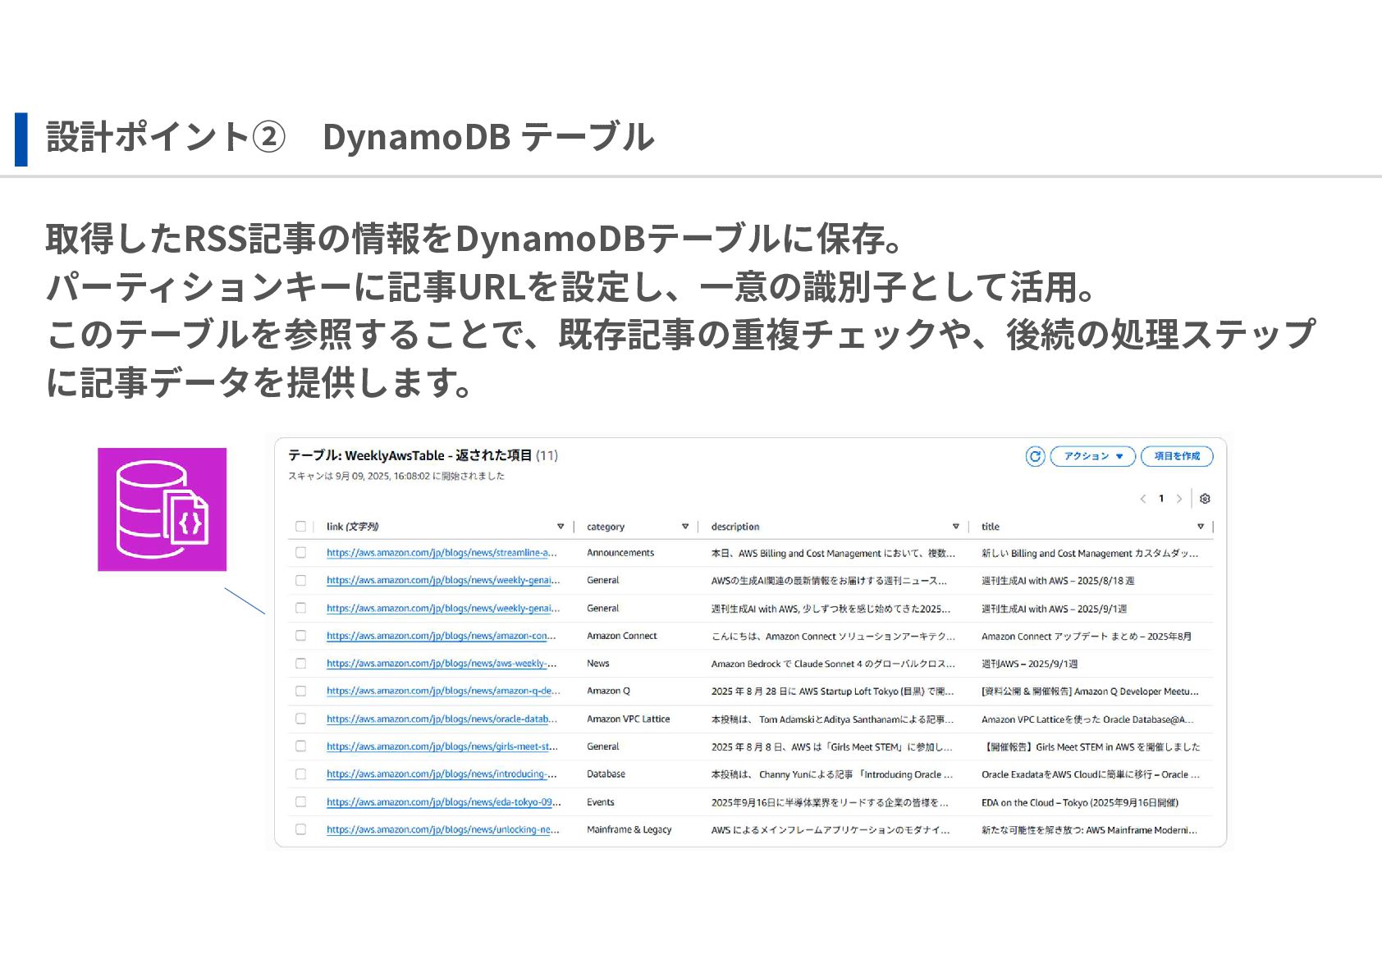Open the eda-tokyo-09 blog link
Screen dimensions: 1382x977
click(x=444, y=802)
